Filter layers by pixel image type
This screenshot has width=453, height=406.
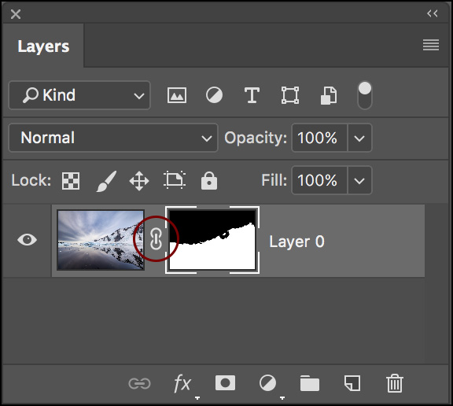(177, 95)
